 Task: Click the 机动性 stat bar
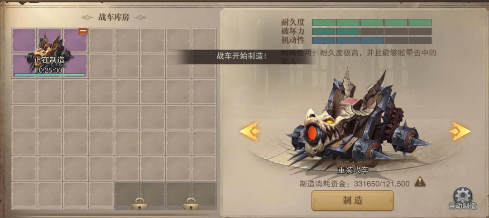(x=372, y=41)
